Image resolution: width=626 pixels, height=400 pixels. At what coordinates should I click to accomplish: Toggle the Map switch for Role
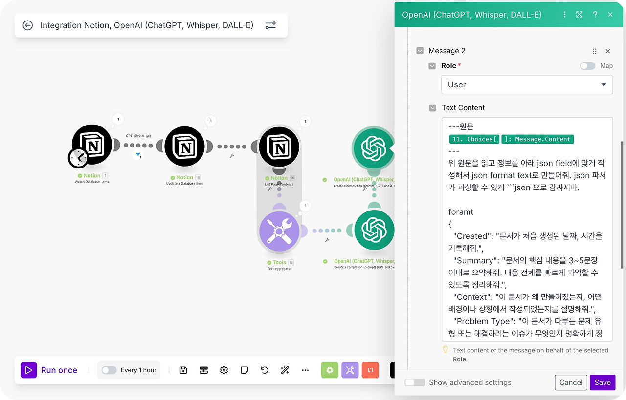click(x=587, y=66)
